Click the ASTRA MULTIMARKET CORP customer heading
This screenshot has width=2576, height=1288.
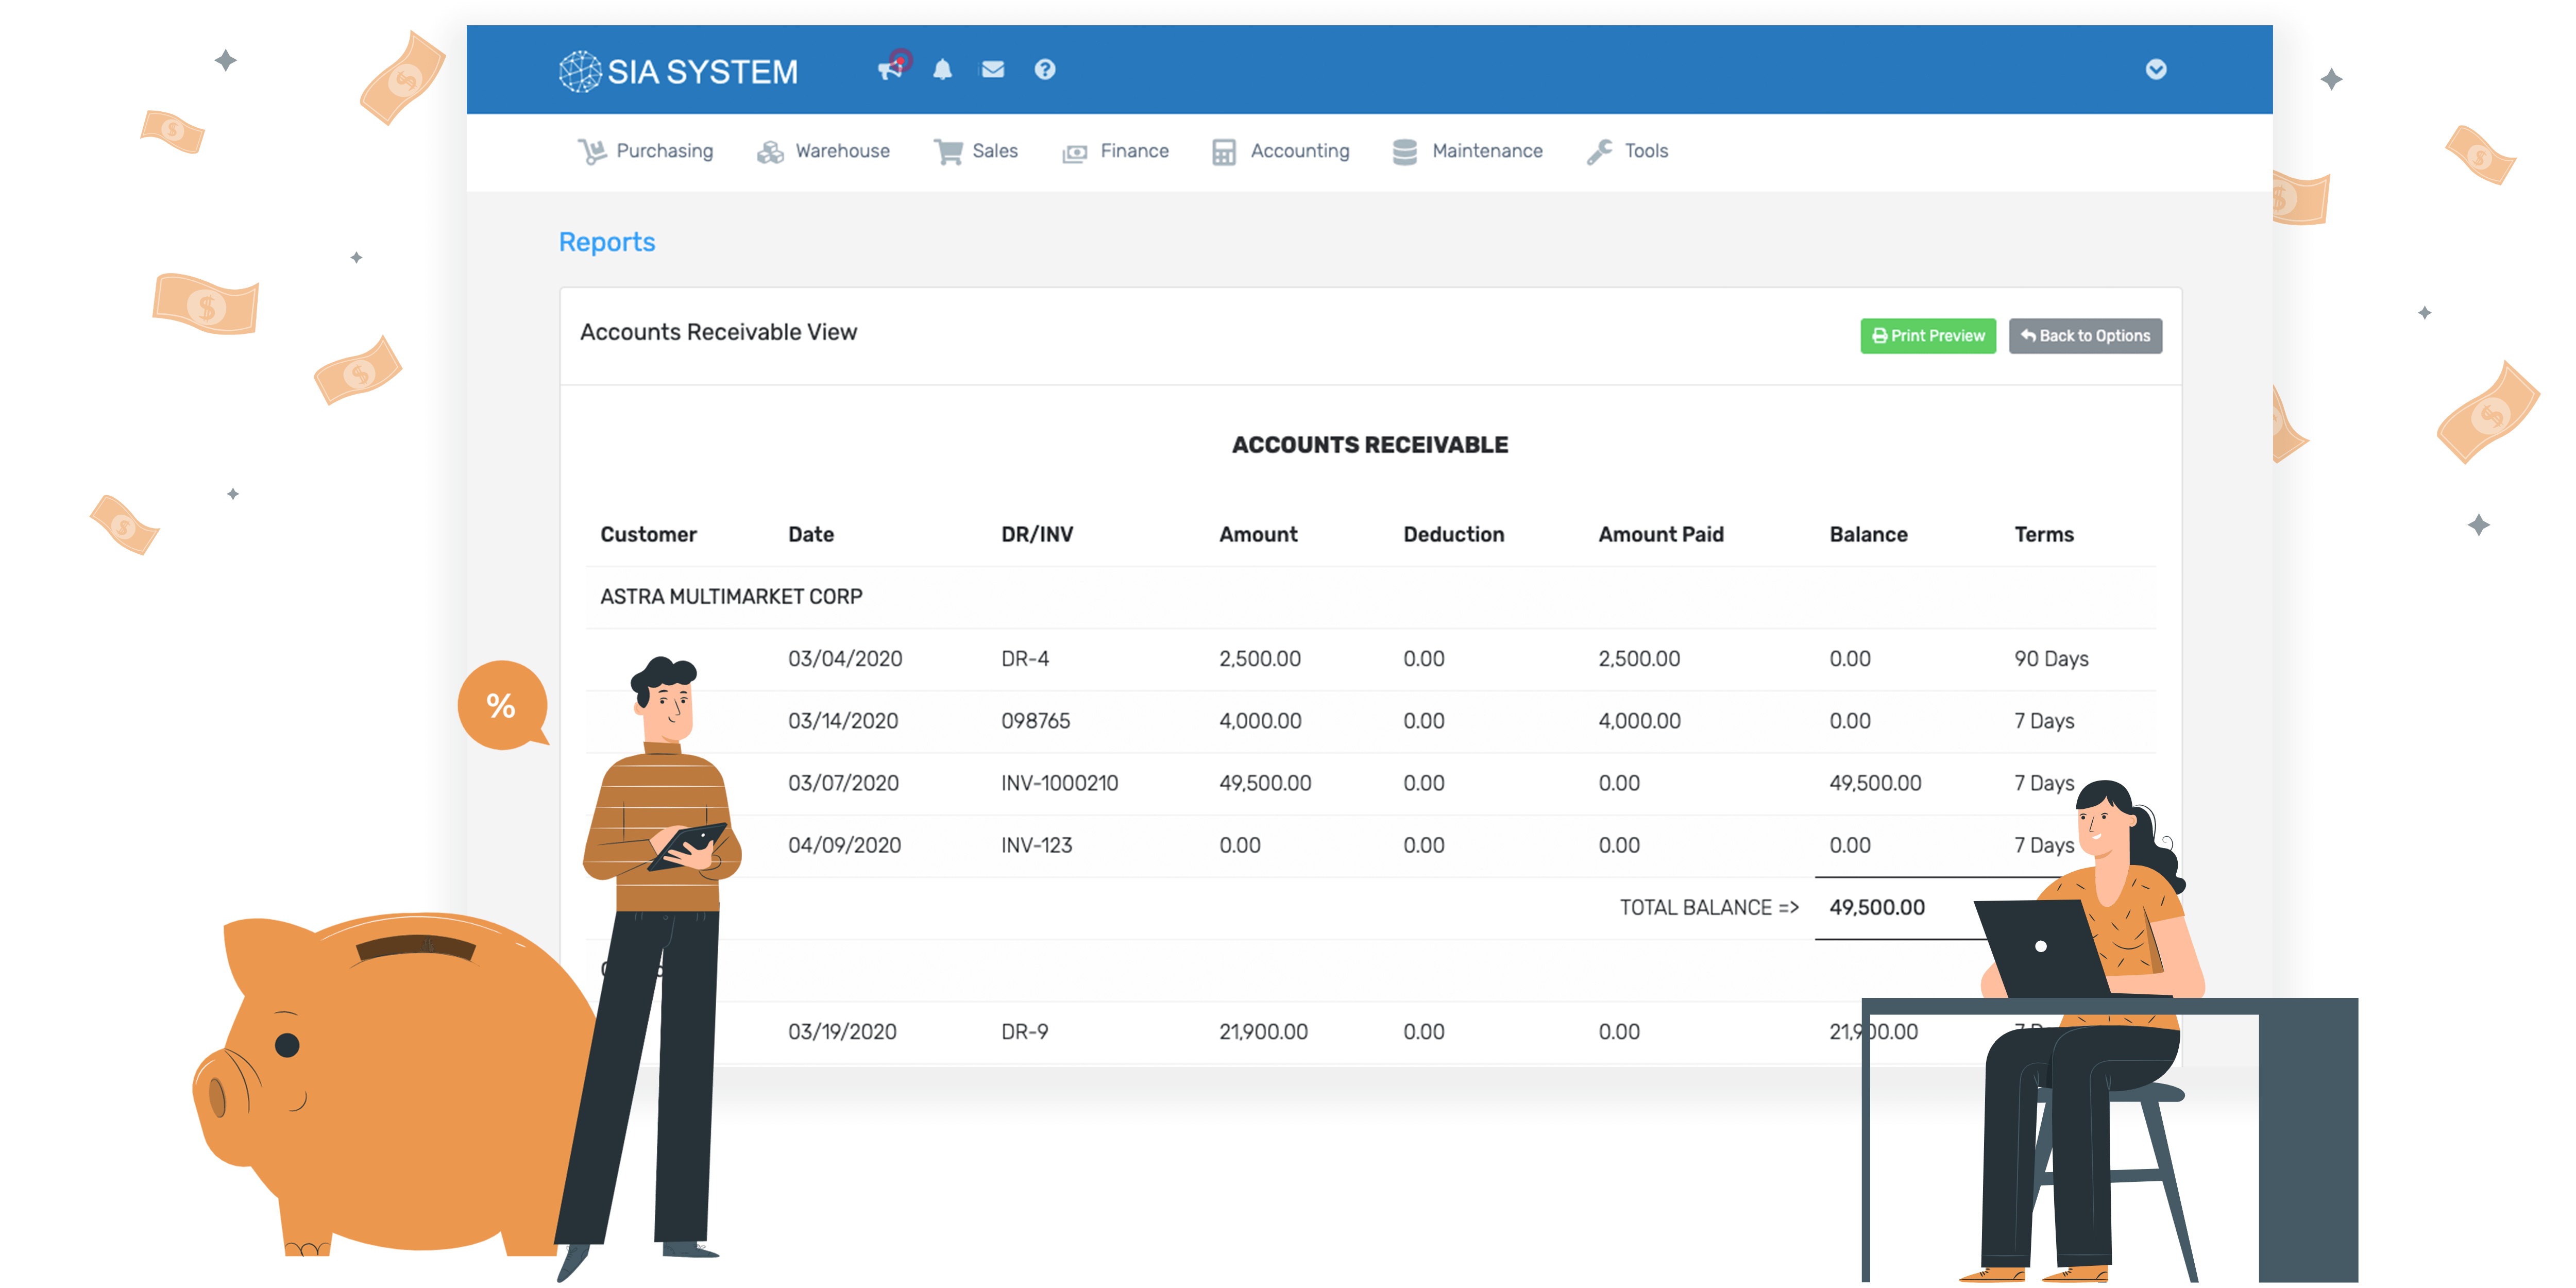point(731,596)
